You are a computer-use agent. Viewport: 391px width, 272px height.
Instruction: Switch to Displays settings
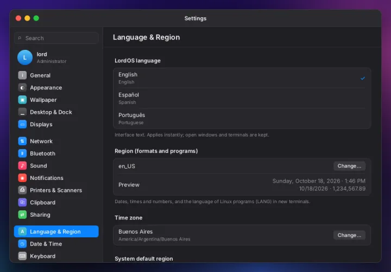[x=56, y=124]
